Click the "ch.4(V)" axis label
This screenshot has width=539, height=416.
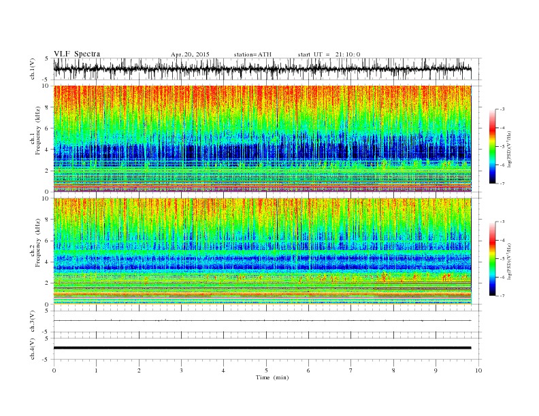click(33, 349)
